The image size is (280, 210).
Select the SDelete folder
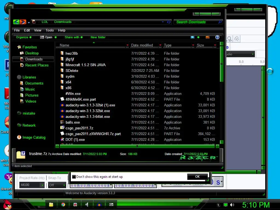[x=72, y=71]
